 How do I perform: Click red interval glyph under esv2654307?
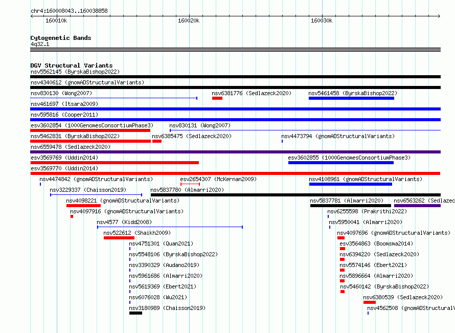tap(190, 184)
